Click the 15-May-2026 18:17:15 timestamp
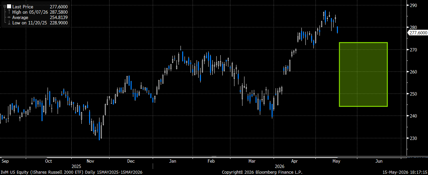This screenshot has height=175, width=428. tap(405, 172)
